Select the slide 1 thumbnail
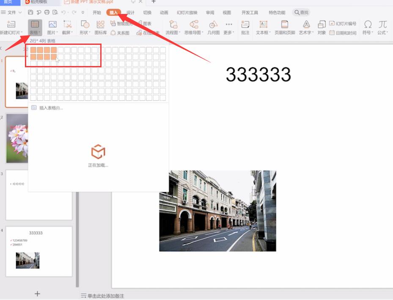The image size is (393, 300). (x=16, y=82)
